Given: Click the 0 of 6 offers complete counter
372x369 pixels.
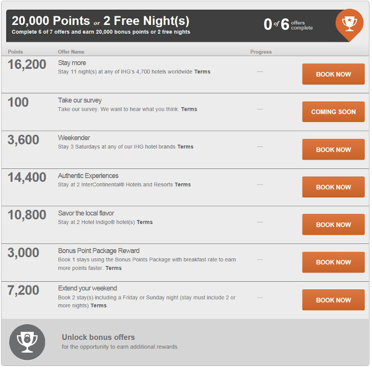Looking at the screenshot, I should (288, 24).
